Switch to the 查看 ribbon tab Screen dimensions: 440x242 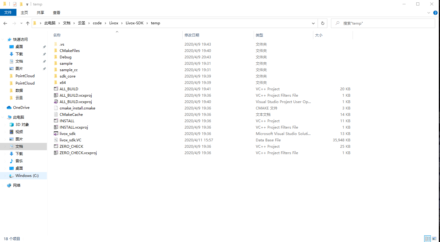pyautogui.click(x=57, y=12)
